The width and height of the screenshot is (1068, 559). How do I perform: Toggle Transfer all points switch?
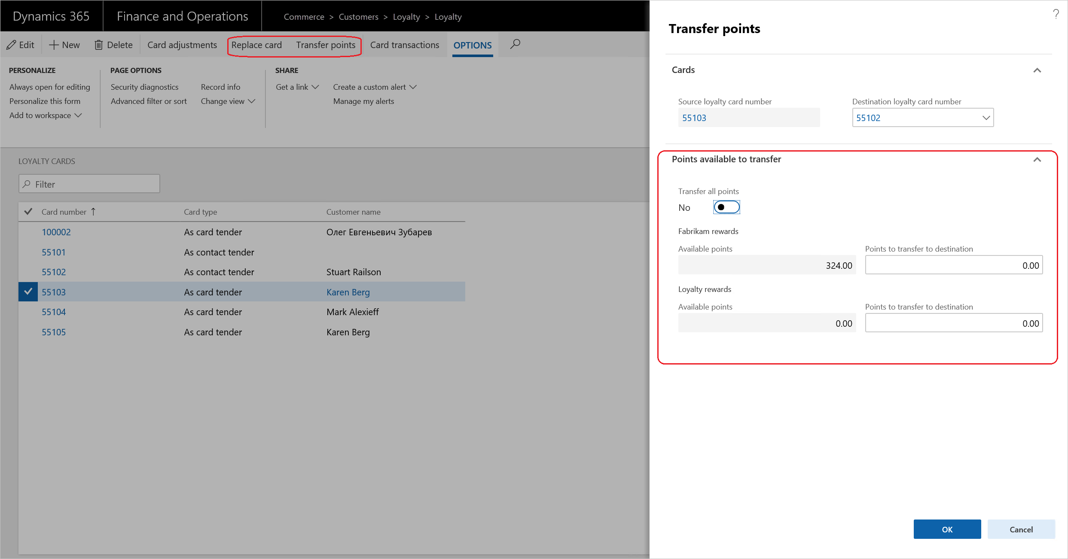[726, 207]
